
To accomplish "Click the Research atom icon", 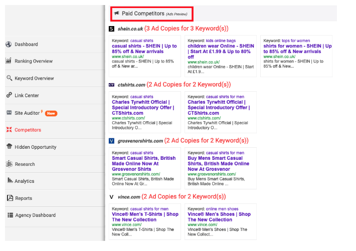I will 9,164.
